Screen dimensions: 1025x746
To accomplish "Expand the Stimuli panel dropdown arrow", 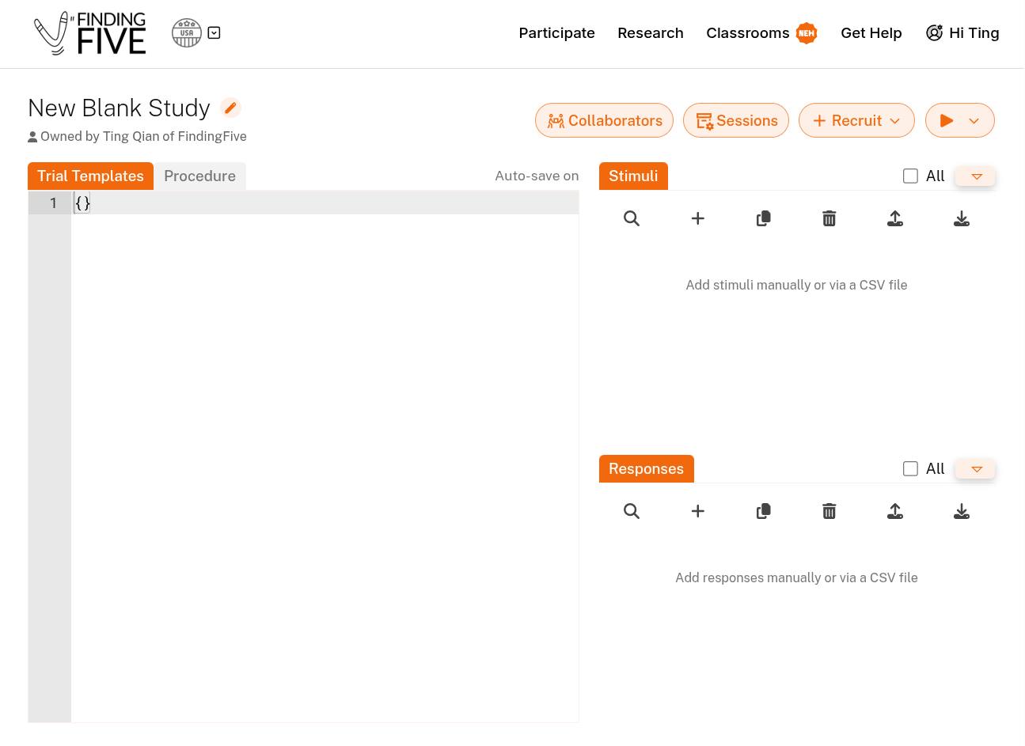I will click(976, 176).
